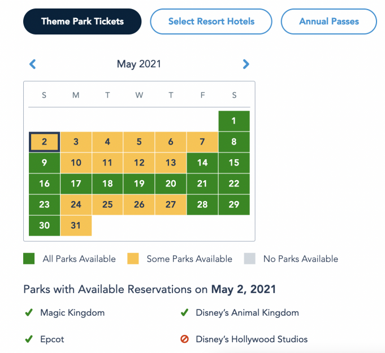The image size is (385, 353).
Task: Click gray No Parks Available legend swatch
Action: point(249,259)
